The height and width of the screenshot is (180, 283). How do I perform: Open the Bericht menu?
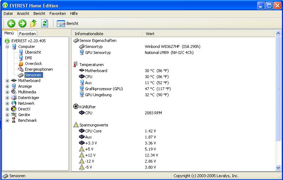pyautogui.click(x=39, y=13)
